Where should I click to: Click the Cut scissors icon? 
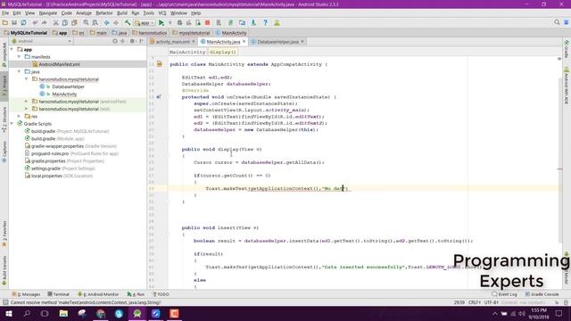click(x=55, y=22)
